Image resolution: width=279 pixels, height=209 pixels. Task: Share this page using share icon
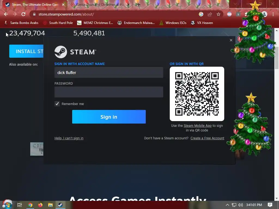[210, 14]
